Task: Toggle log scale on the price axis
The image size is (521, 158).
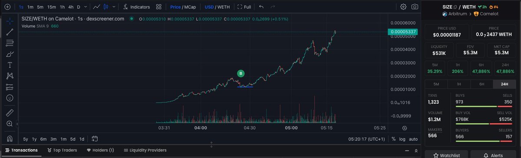Action: 402,139
